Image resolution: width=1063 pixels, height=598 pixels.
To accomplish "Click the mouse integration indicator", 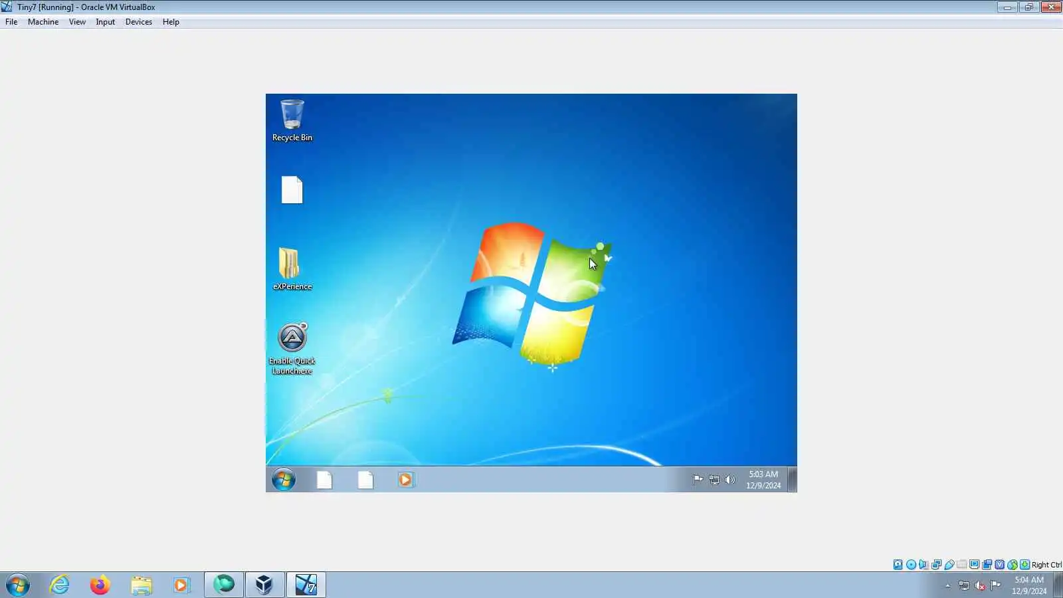I will (1012, 565).
